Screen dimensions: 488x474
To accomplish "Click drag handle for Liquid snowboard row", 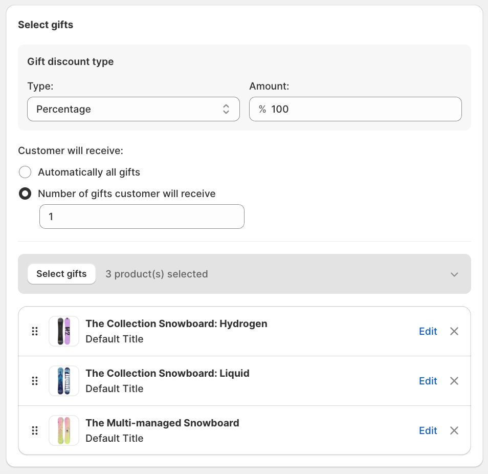I will click(x=35, y=381).
